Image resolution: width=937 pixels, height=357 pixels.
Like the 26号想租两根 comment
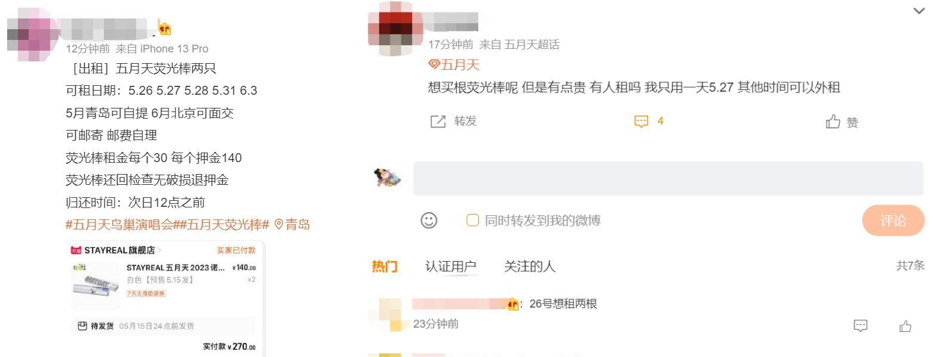[x=905, y=326]
